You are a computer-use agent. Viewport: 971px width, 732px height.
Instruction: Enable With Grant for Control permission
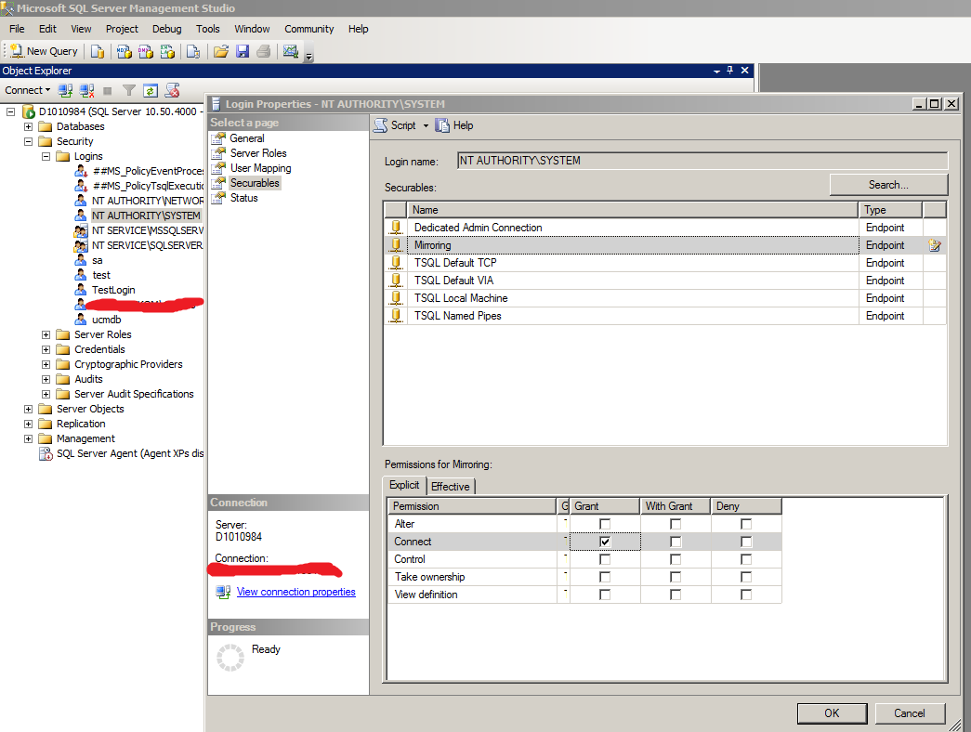676,559
